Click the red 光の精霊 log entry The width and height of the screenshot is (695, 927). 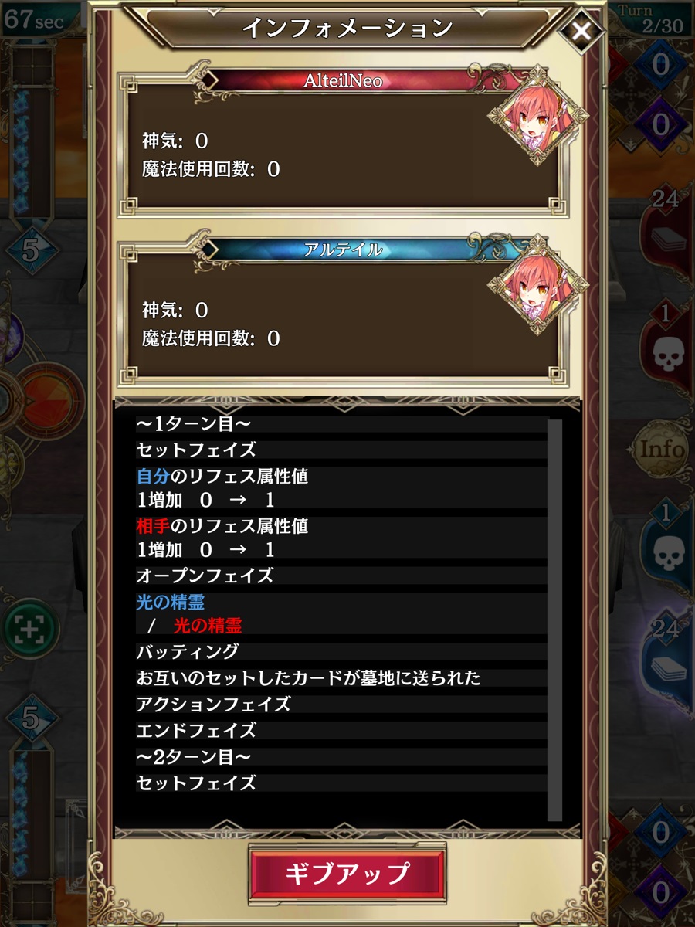click(208, 626)
